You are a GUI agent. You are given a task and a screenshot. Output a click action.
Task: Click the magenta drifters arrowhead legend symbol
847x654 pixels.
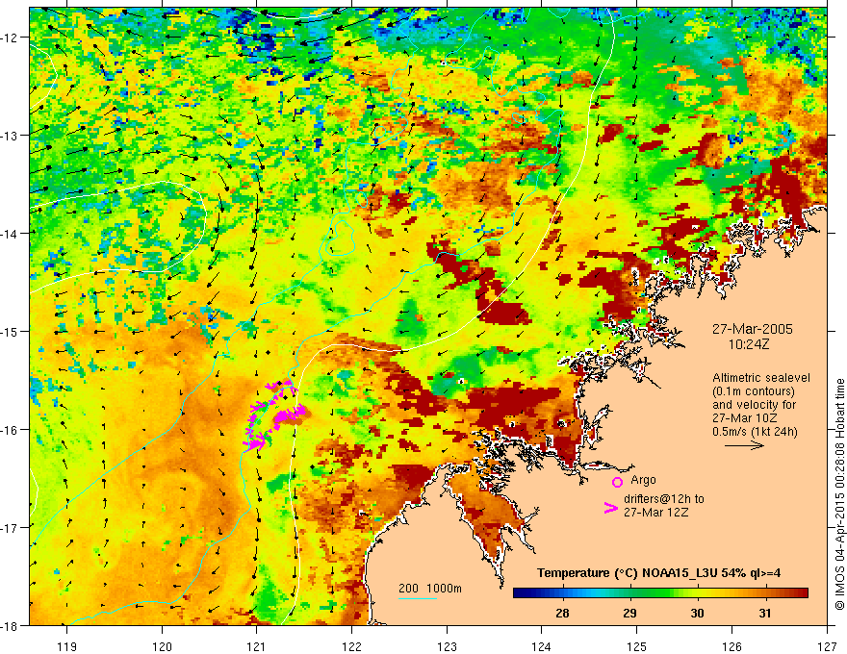[x=610, y=508]
